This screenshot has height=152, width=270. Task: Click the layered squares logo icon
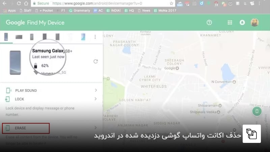251,134
